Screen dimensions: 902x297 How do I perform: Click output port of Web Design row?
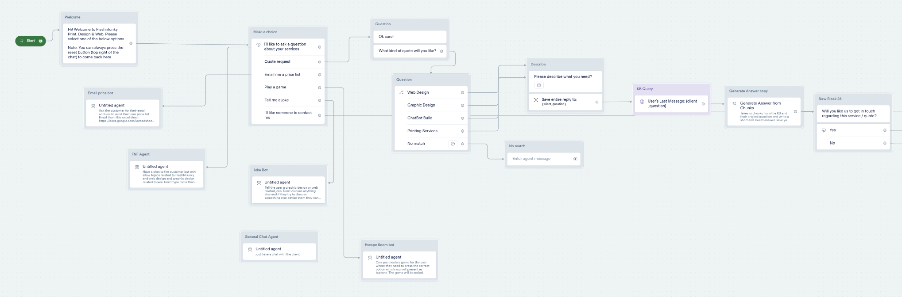pos(463,93)
